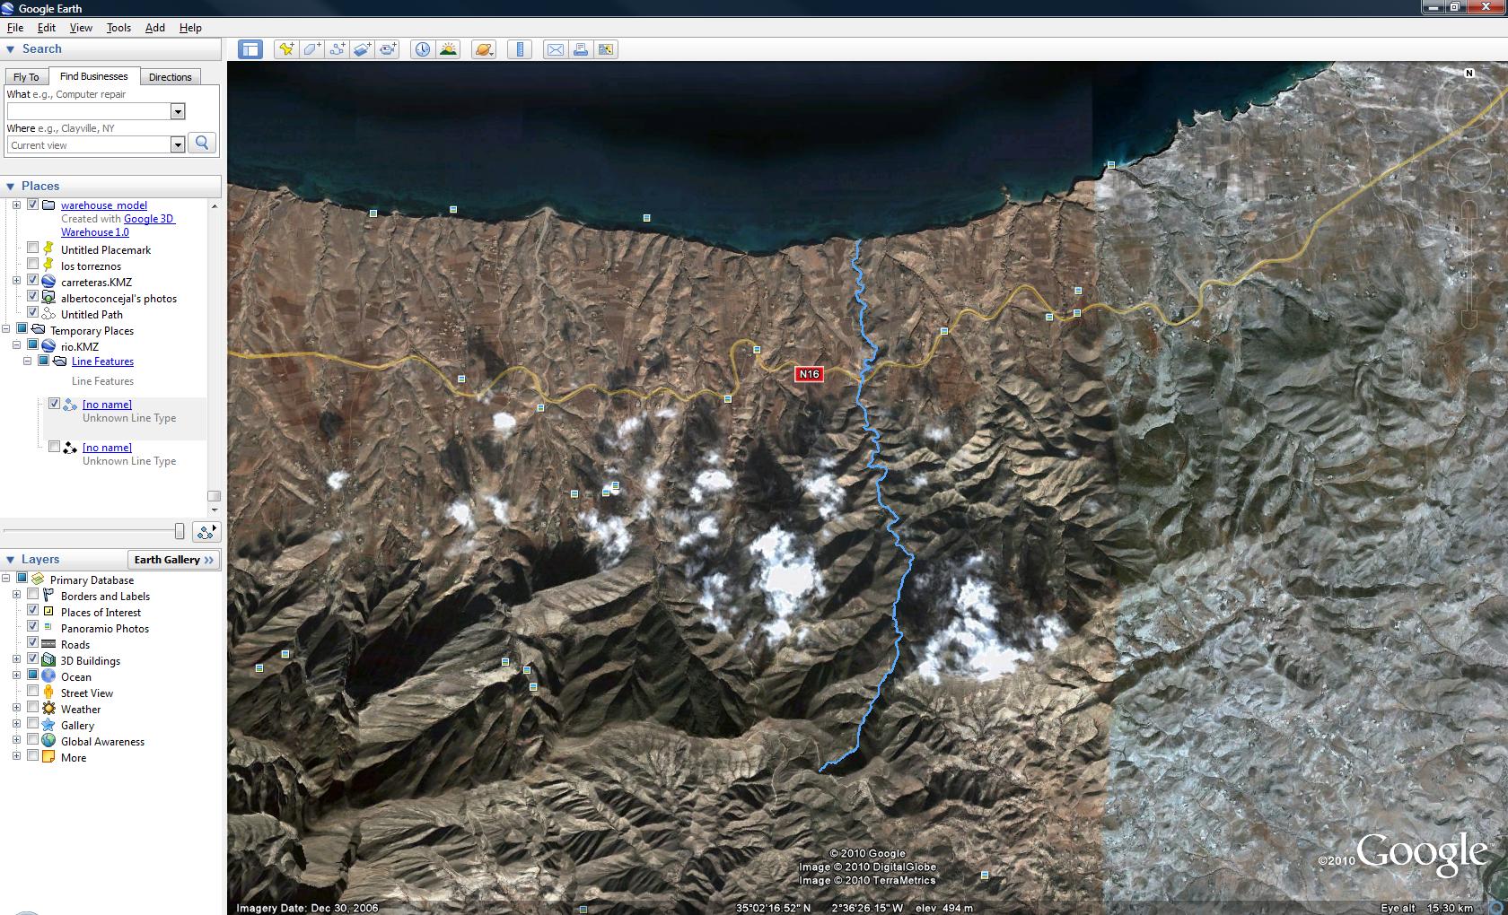
Task: Collapse the Search panel
Action: (x=11, y=49)
